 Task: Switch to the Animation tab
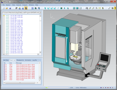pyautogui.click(x=28, y=60)
